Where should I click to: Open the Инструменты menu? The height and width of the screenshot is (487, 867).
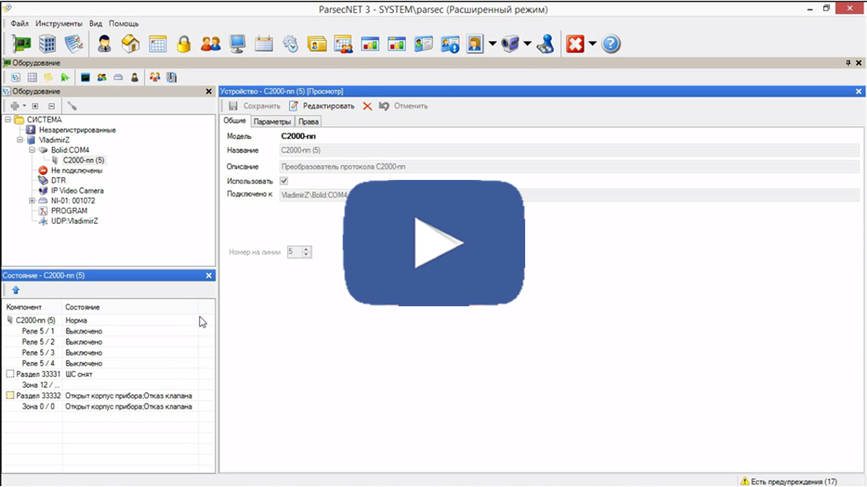(58, 24)
